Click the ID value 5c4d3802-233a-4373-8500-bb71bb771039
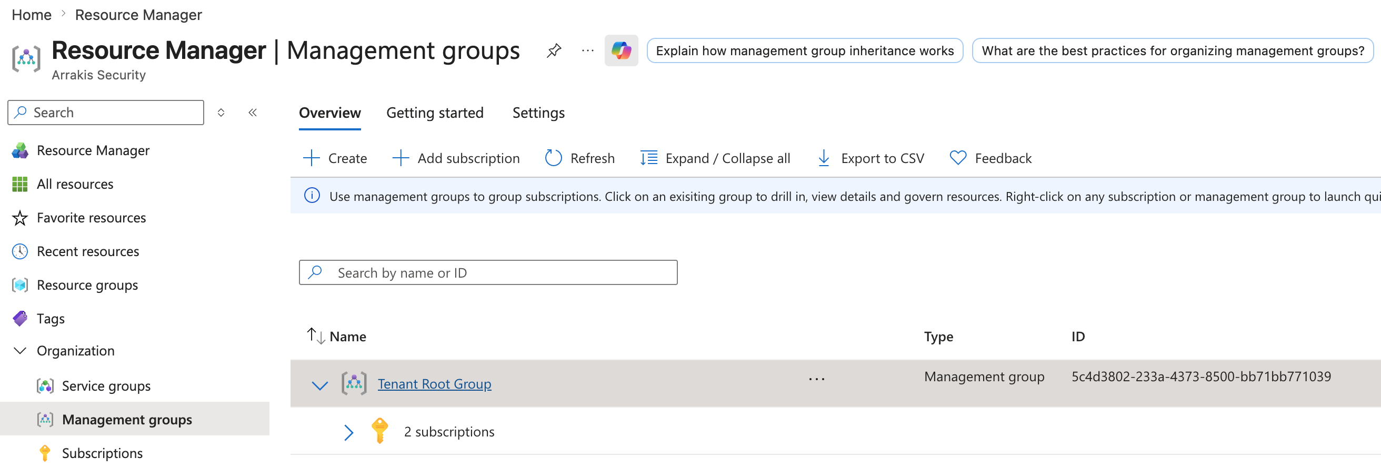 point(1201,377)
